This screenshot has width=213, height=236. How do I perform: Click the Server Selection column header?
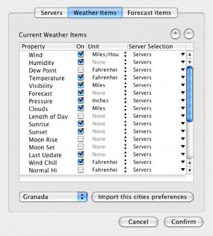[157, 47]
